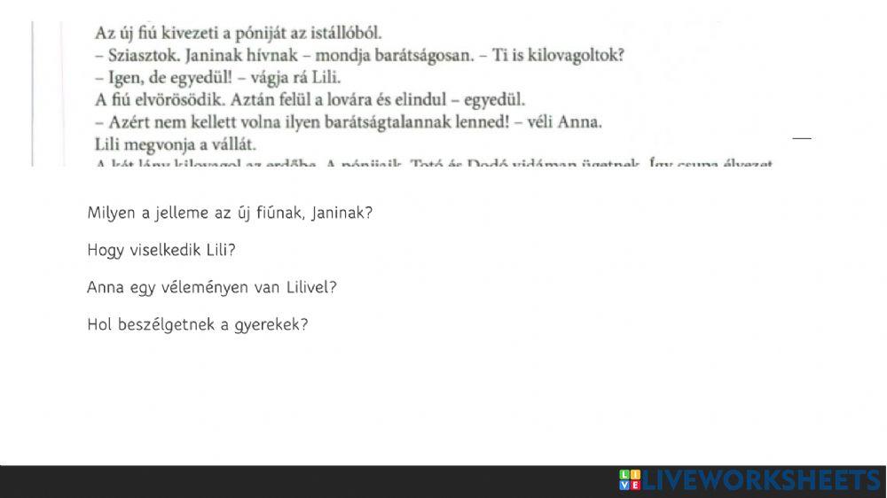Click the question about Janinak's character
887x498 pixels.
pos(230,214)
